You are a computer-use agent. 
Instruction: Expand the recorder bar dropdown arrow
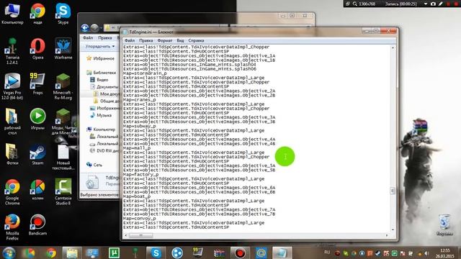click(426, 4)
